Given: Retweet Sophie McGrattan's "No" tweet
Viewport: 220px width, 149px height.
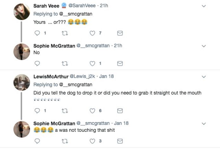Looking at the screenshot, I should tap(65, 63).
